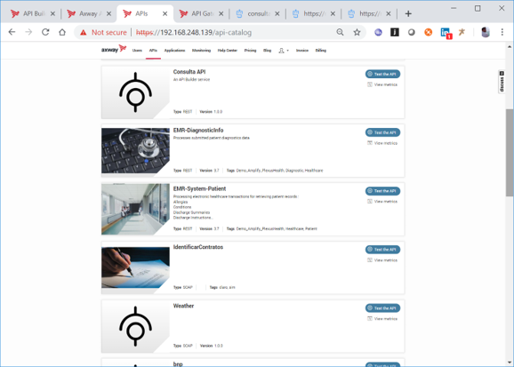Screen dimensions: 514x367
Task: Click the Axway logo
Action: pyautogui.click(x=114, y=50)
